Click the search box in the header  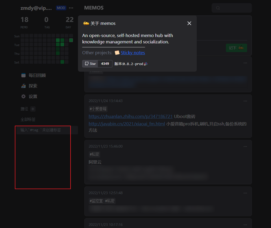(x=231, y=8)
